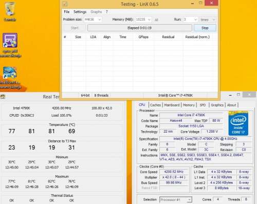Click the CPUID 0x306C3 text

pyautogui.click(x=22, y=116)
